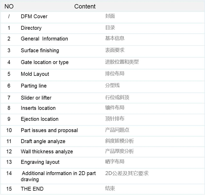Open the 'Slider or lifter' item
This screenshot has height=195, width=205.
pos(36,98)
